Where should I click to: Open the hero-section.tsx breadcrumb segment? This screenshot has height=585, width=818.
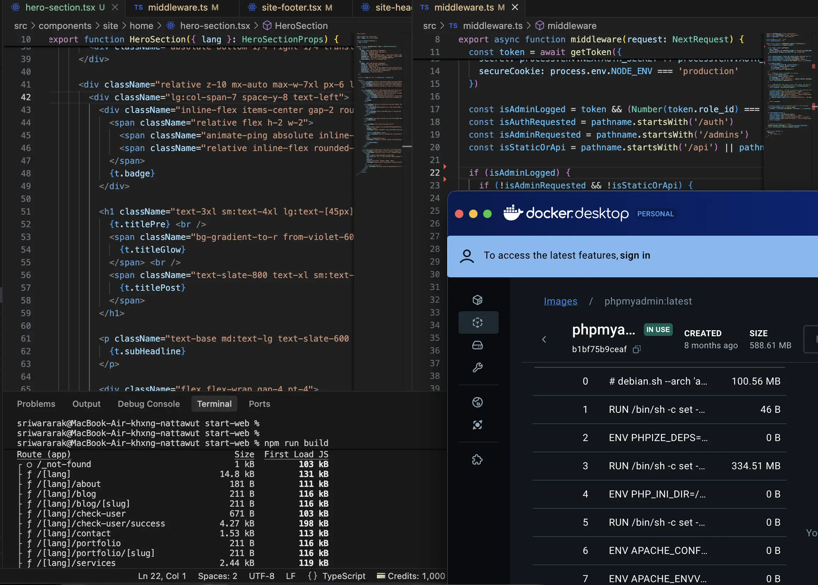click(215, 25)
